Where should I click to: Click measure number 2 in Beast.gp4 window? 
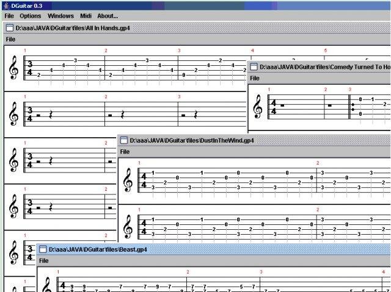coord(188,272)
